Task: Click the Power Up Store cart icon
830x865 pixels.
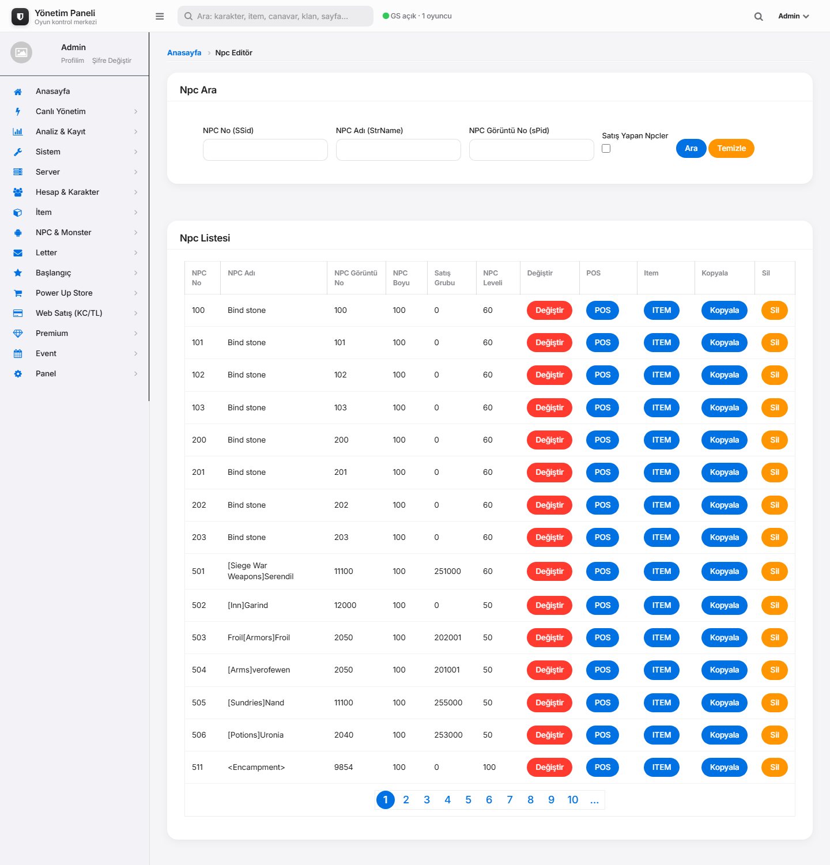Action: click(18, 293)
